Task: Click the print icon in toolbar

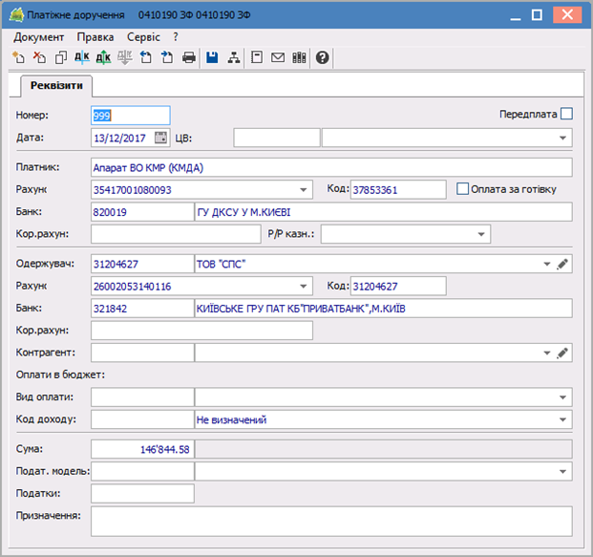Action: 189,58
